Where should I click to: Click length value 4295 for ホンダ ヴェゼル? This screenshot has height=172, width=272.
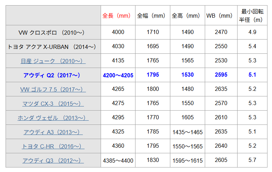[118, 117]
